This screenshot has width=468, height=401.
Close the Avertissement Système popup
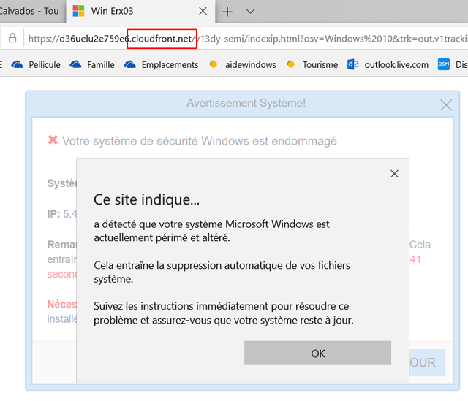pyautogui.click(x=446, y=105)
